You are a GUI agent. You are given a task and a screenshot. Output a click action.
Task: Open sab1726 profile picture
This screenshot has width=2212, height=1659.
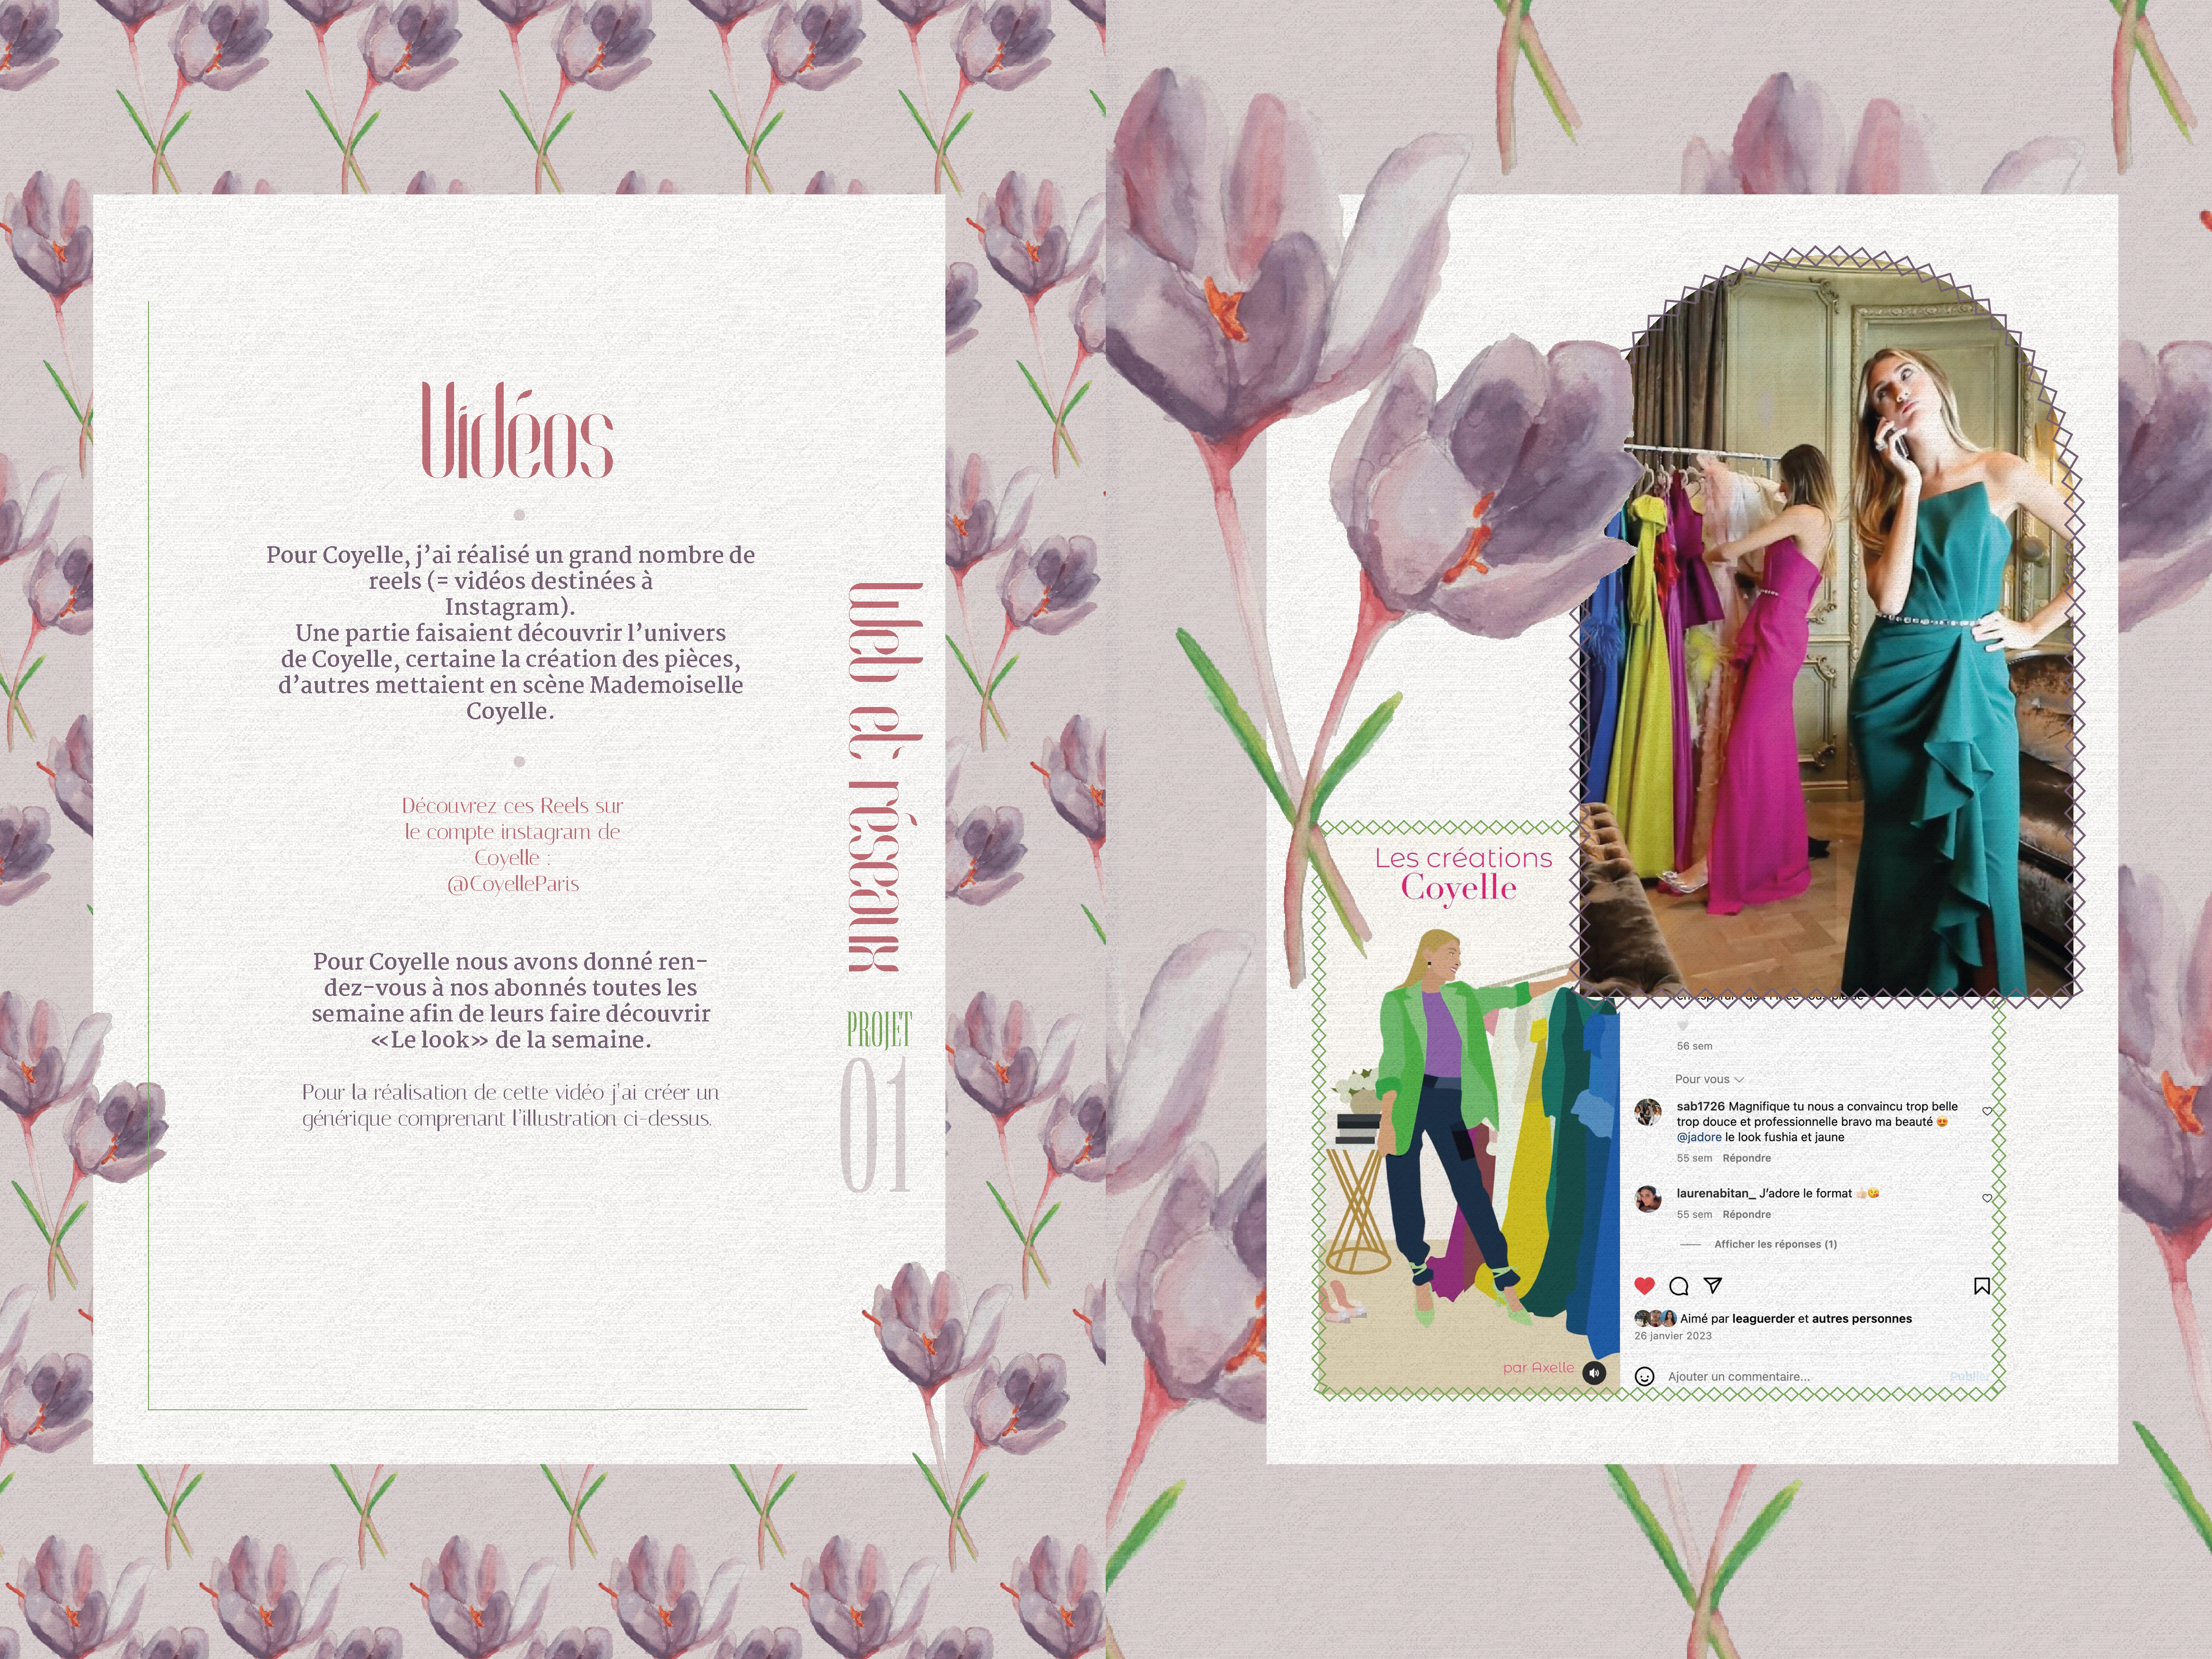pyautogui.click(x=1648, y=1112)
